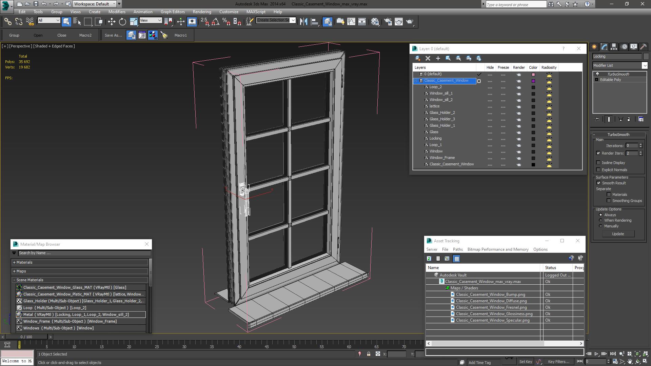Click the object color swatch beside Locking name
Screen dimensions: 651x366
point(646,57)
